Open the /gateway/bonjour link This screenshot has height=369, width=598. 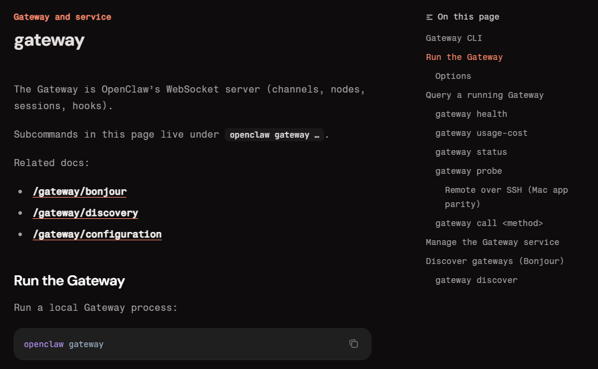coord(79,192)
